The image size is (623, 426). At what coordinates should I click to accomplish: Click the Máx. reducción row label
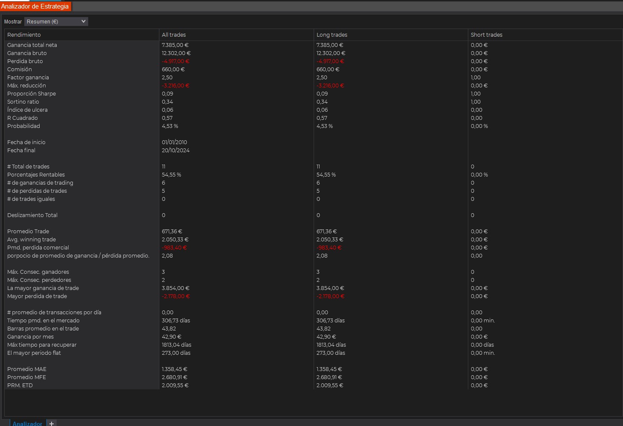(x=26, y=85)
